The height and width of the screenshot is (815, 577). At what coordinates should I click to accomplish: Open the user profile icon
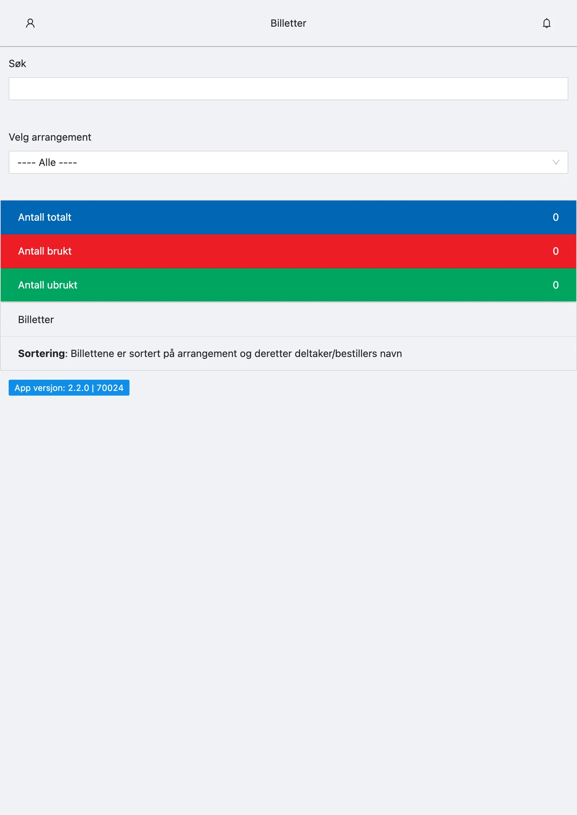30,23
